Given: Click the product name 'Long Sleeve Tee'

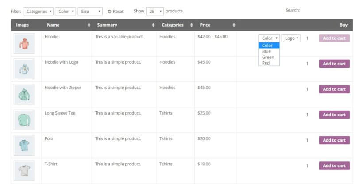Looking at the screenshot, I should pyautogui.click(x=60, y=113).
